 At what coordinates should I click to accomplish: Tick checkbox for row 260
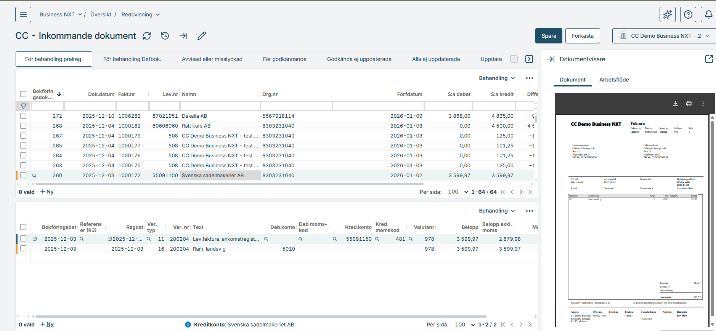(x=23, y=175)
